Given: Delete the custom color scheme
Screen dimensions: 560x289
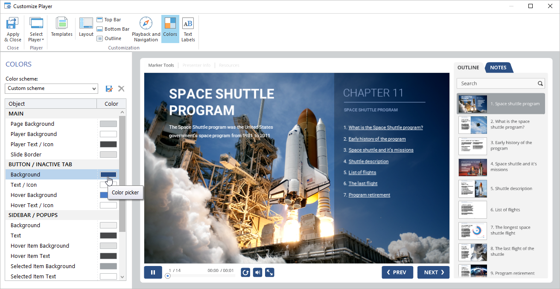Looking at the screenshot, I should 121,89.
